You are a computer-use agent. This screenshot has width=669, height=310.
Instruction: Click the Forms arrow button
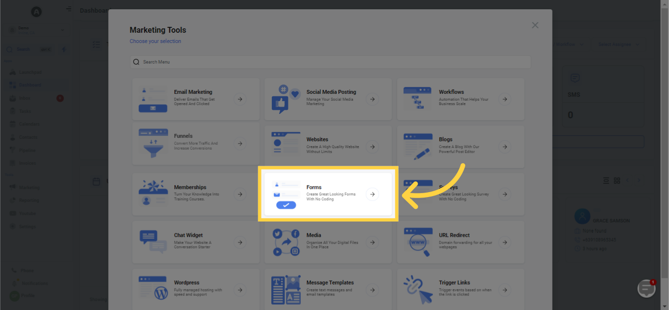point(373,194)
